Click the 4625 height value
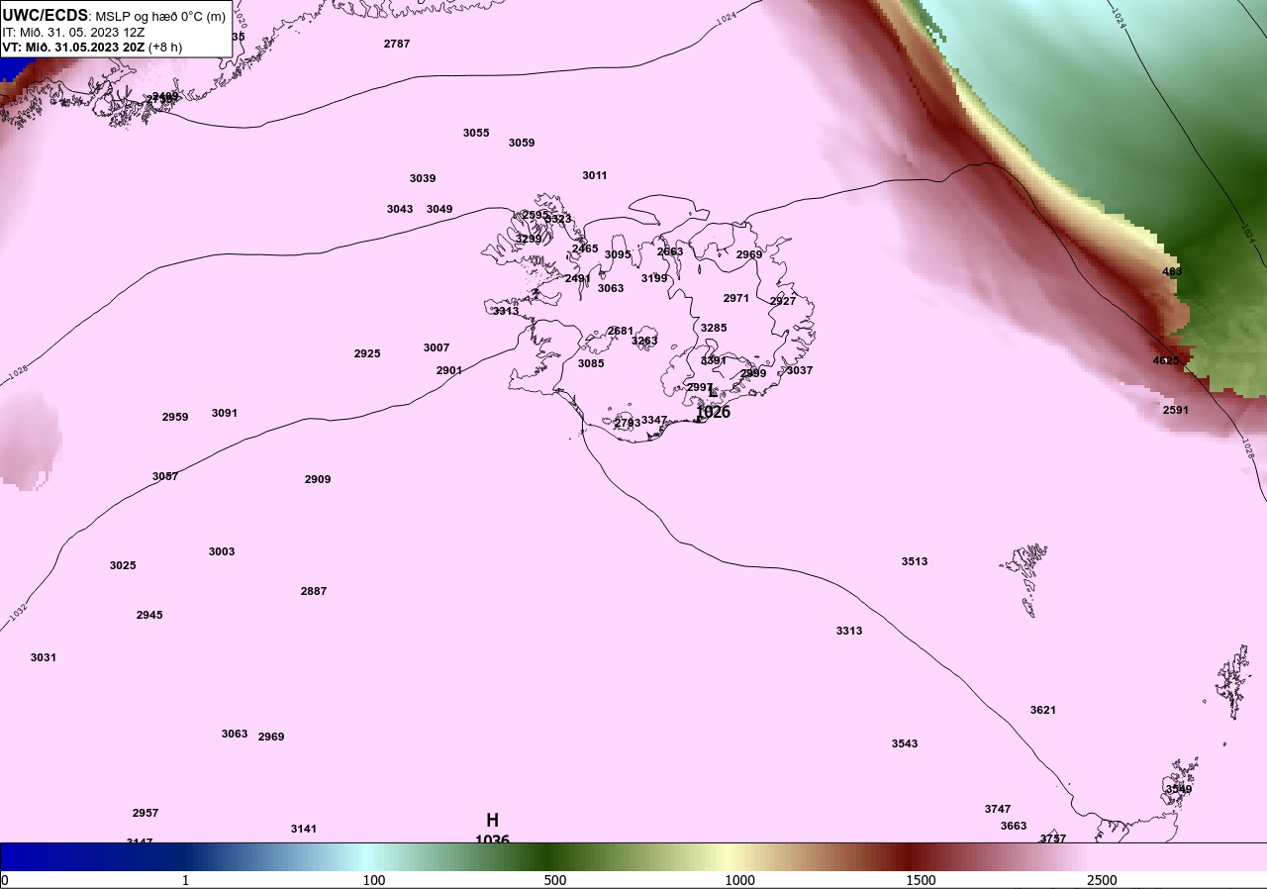Screen dimensions: 1267x889 1166,360
